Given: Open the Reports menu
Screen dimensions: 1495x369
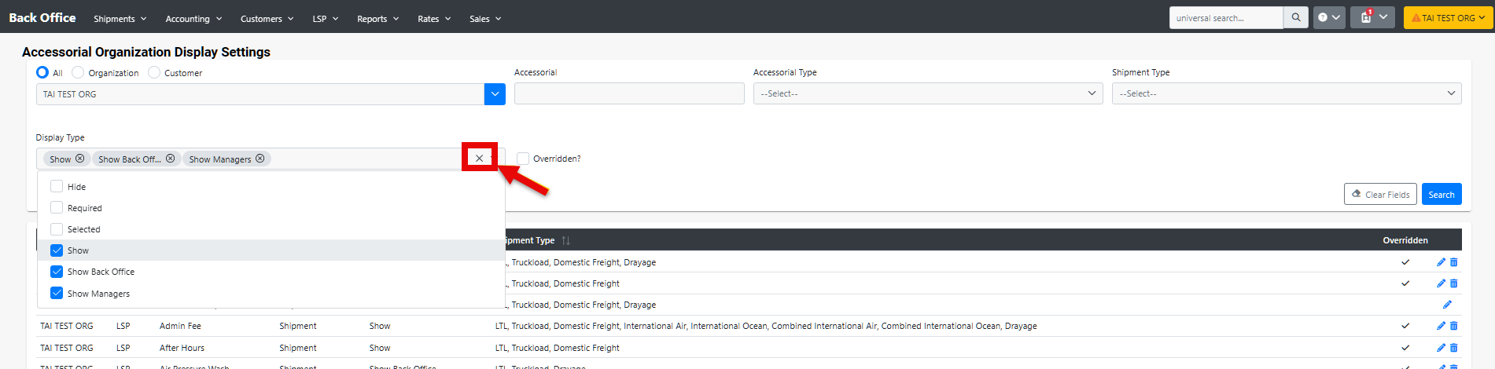Looking at the screenshot, I should coord(377,19).
